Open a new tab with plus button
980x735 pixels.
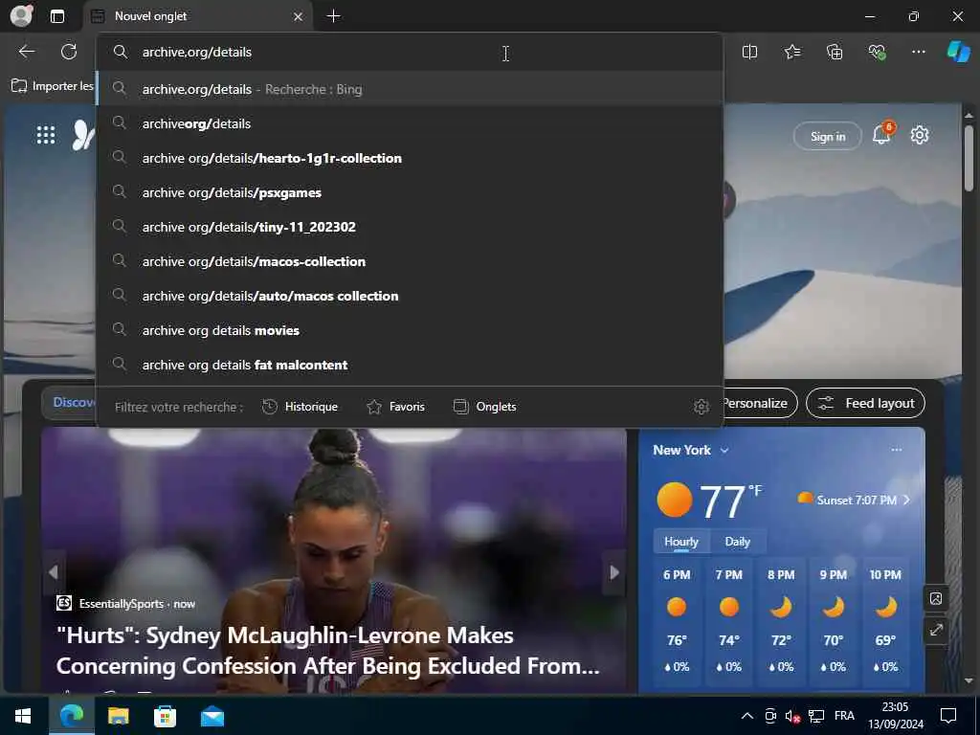334,16
